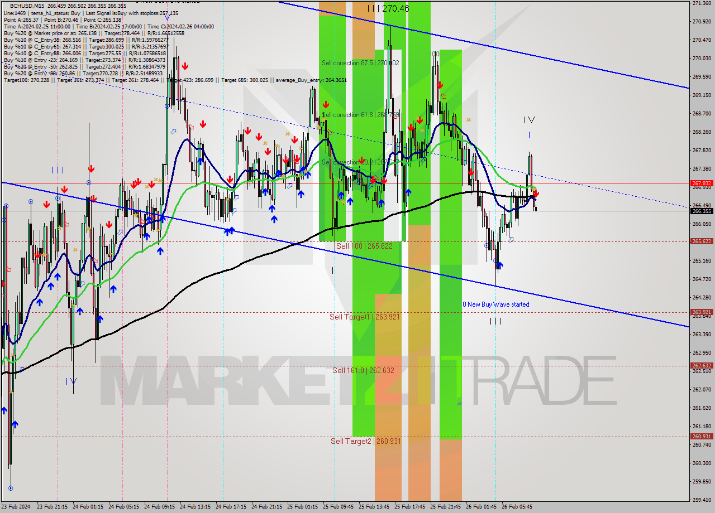Click the '26 Feb 05:45' time axis label

click(517, 507)
